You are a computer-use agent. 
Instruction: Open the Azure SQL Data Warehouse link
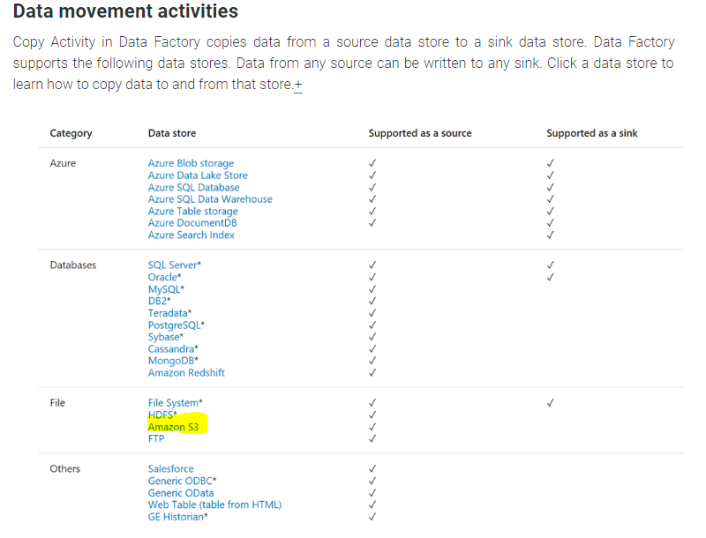click(210, 199)
